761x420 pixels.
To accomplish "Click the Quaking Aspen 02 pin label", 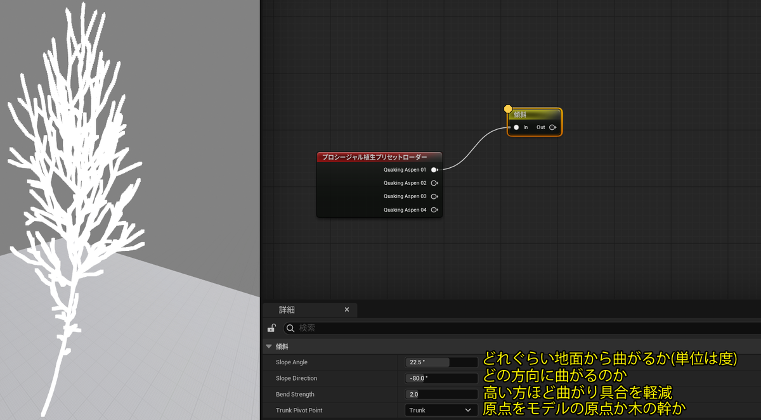I will (405, 183).
